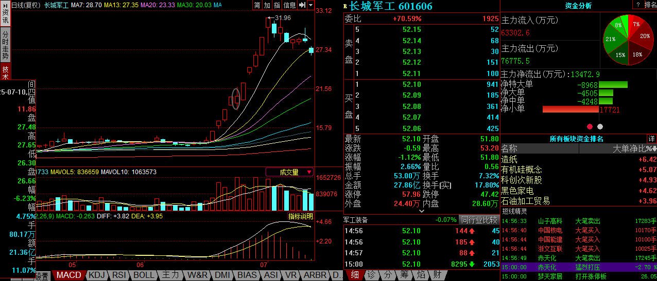Click the 加 chart toolbar button
Screen dimensions: 657x281
click(267, 5)
